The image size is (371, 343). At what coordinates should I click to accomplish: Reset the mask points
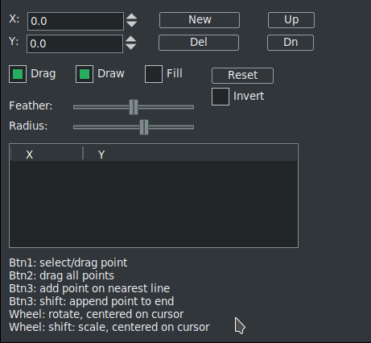pyautogui.click(x=242, y=76)
